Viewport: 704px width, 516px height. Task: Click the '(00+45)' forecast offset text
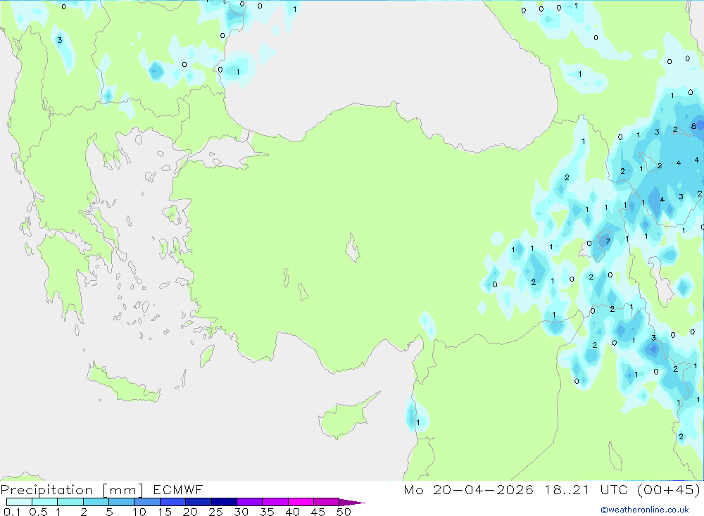(x=669, y=489)
